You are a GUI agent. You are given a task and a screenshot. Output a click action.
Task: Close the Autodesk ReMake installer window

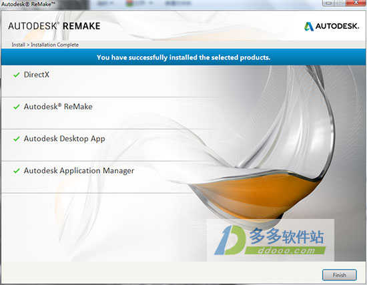(x=356, y=3)
